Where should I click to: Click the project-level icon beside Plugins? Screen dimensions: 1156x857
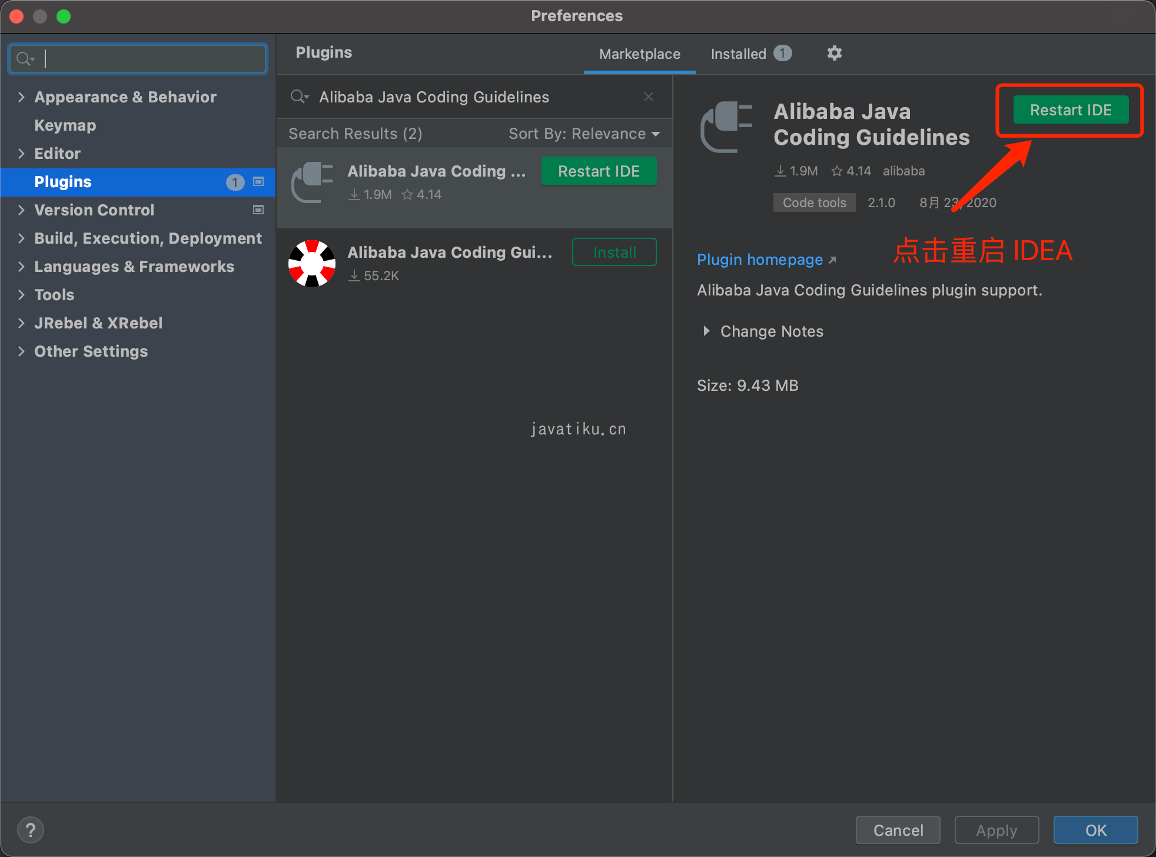click(258, 182)
